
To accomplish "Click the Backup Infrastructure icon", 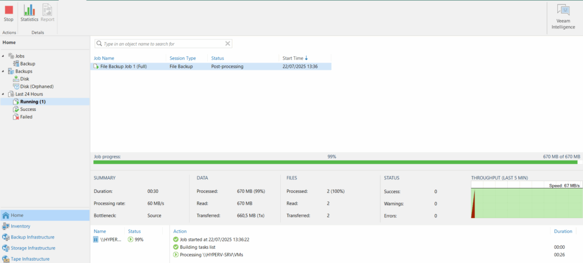I will pyautogui.click(x=6, y=237).
